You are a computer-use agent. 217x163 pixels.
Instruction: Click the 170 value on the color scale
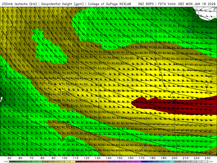coord(141,158)
